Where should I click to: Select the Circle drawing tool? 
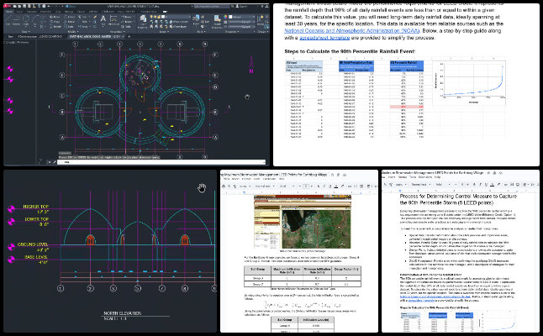click(x=26, y=19)
